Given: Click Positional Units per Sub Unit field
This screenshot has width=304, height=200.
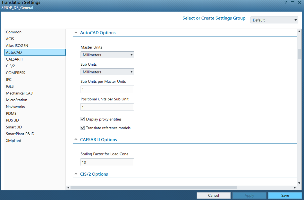Looking at the screenshot, I should tap(107, 107).
